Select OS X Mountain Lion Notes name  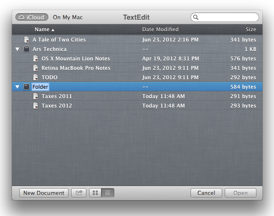[x=76, y=59]
